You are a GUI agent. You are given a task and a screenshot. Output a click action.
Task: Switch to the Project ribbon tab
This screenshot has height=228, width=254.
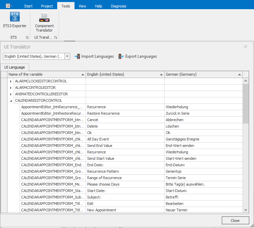(47, 6)
